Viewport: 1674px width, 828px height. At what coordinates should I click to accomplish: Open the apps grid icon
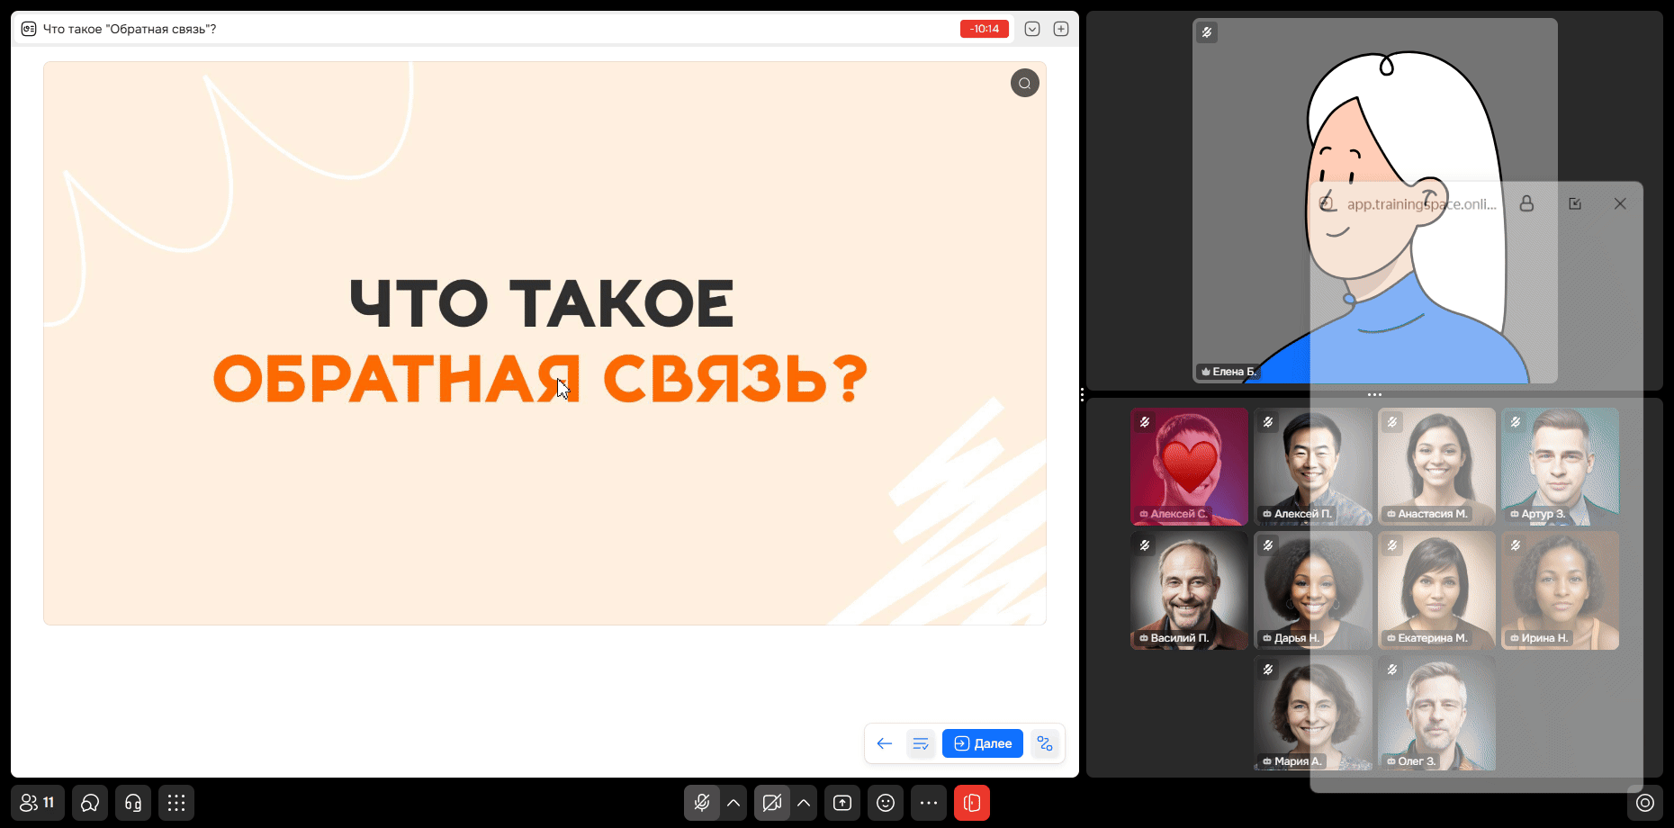point(176,803)
